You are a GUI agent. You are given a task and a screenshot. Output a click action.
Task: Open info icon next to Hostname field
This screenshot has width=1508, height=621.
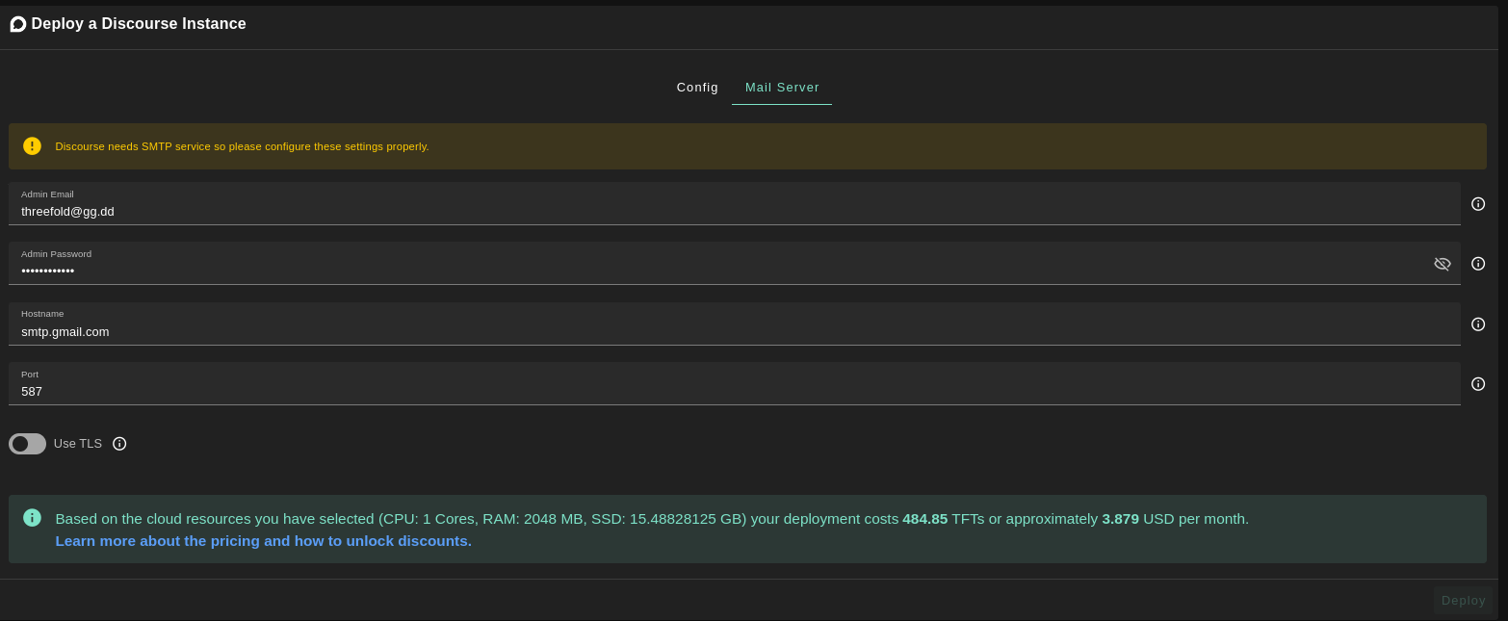click(1478, 324)
